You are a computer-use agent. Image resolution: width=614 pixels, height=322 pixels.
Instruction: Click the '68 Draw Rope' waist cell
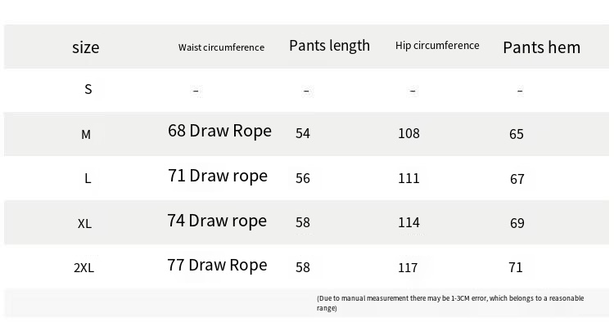[219, 131]
